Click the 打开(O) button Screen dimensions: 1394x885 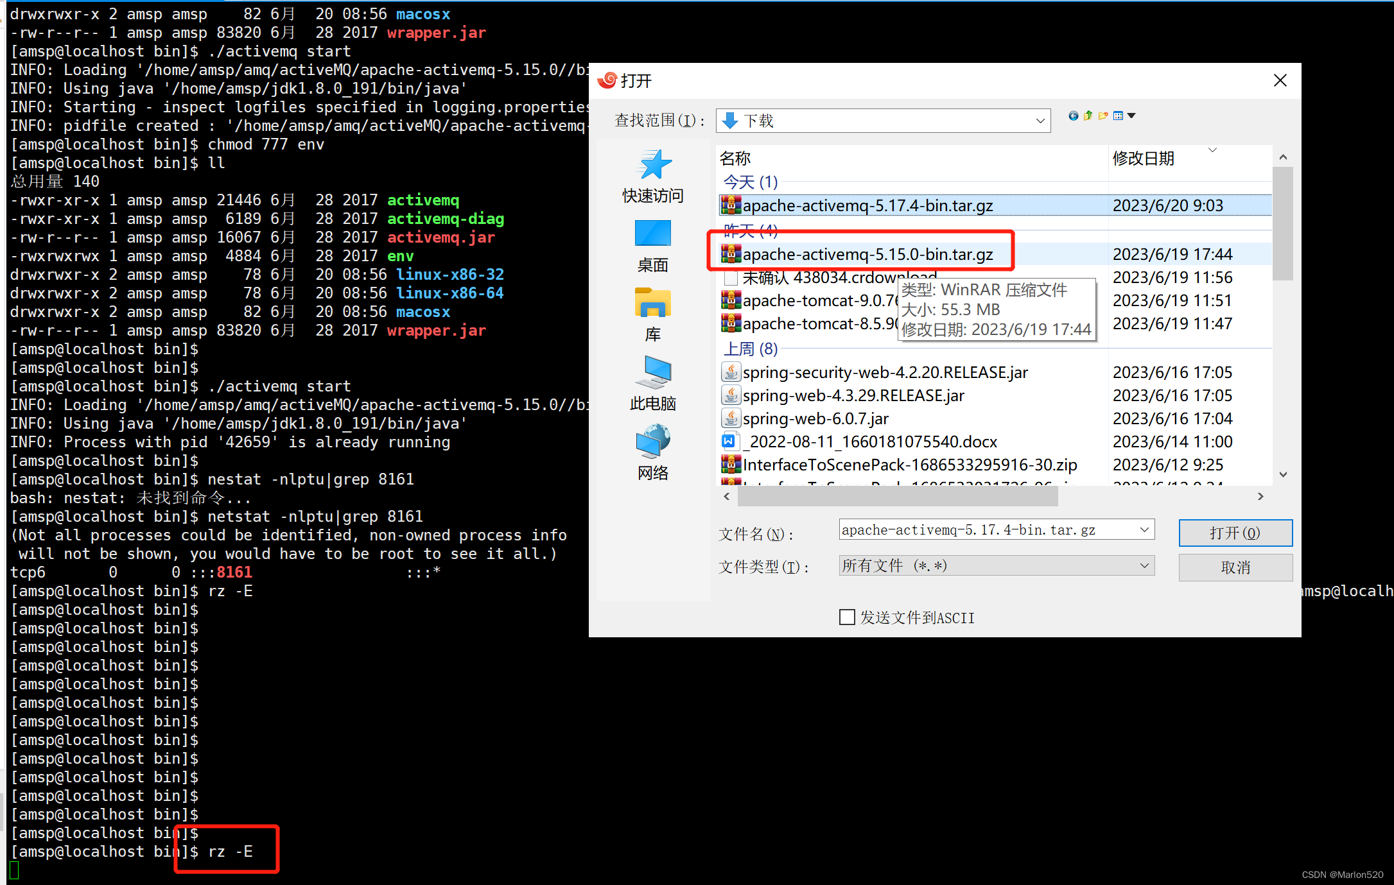pyautogui.click(x=1235, y=533)
